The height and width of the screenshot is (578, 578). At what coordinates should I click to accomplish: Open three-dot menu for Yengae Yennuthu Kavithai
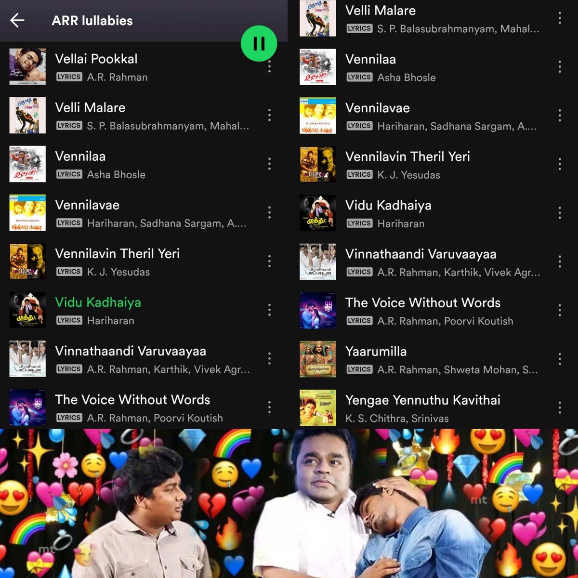pyautogui.click(x=560, y=407)
